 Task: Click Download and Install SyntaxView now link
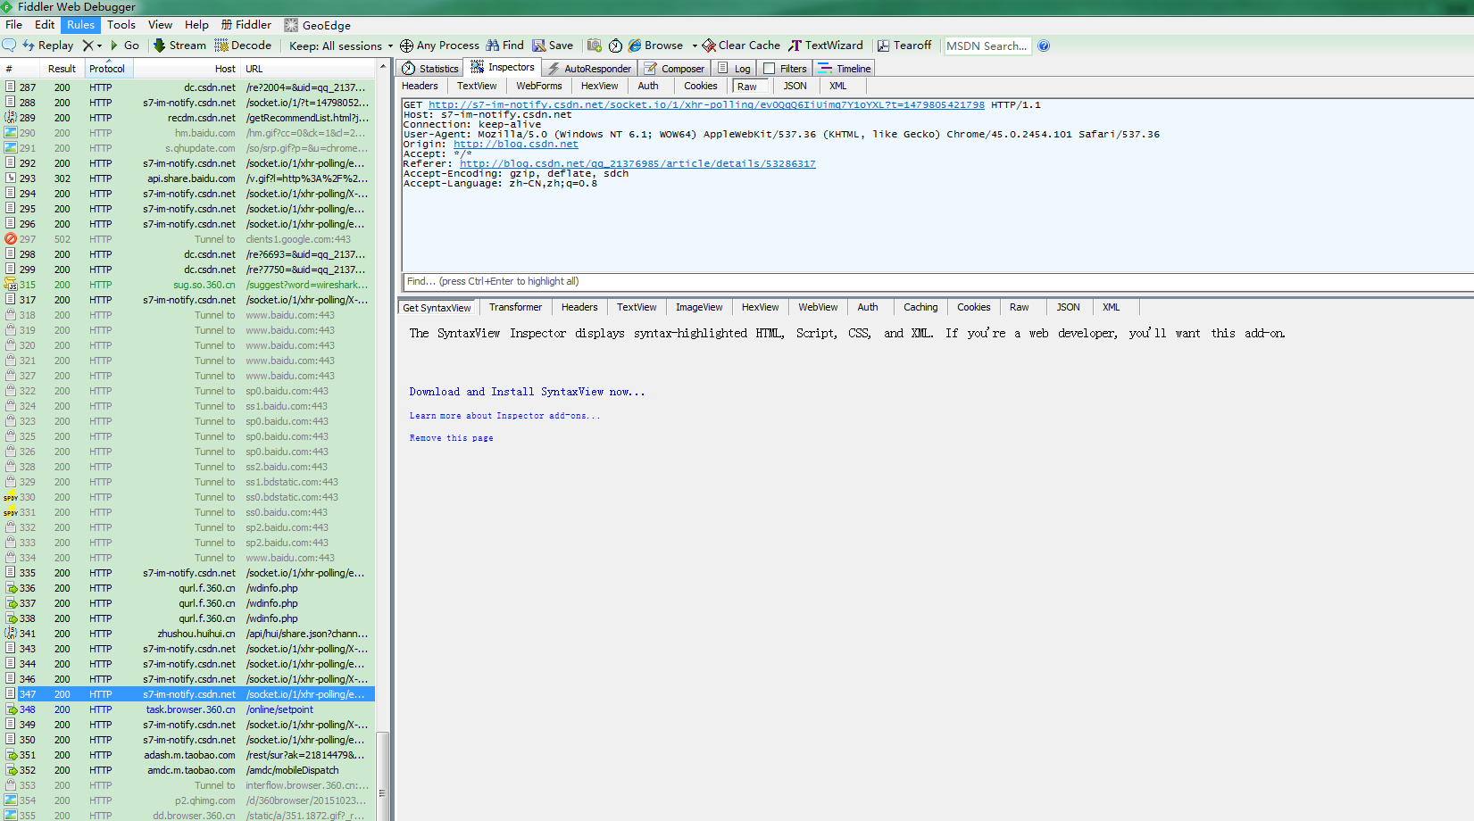[x=527, y=391]
